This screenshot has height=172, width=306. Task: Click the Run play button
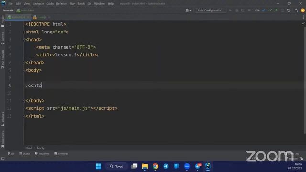(x=230, y=11)
